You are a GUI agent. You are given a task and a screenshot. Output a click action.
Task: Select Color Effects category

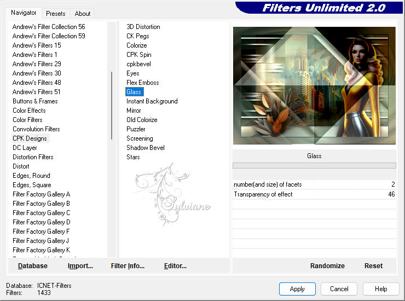click(29, 111)
